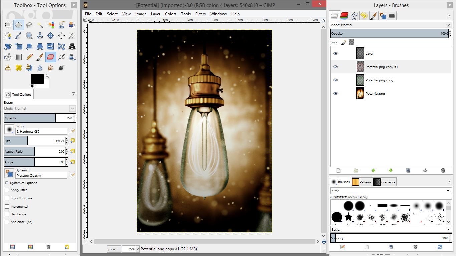Open the px unit dropdown in status bar

click(114, 249)
